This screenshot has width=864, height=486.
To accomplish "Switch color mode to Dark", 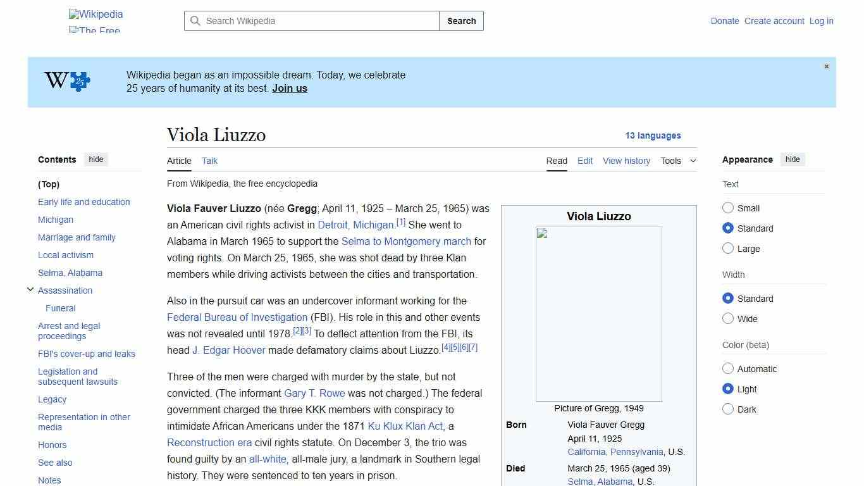I will coord(728,409).
